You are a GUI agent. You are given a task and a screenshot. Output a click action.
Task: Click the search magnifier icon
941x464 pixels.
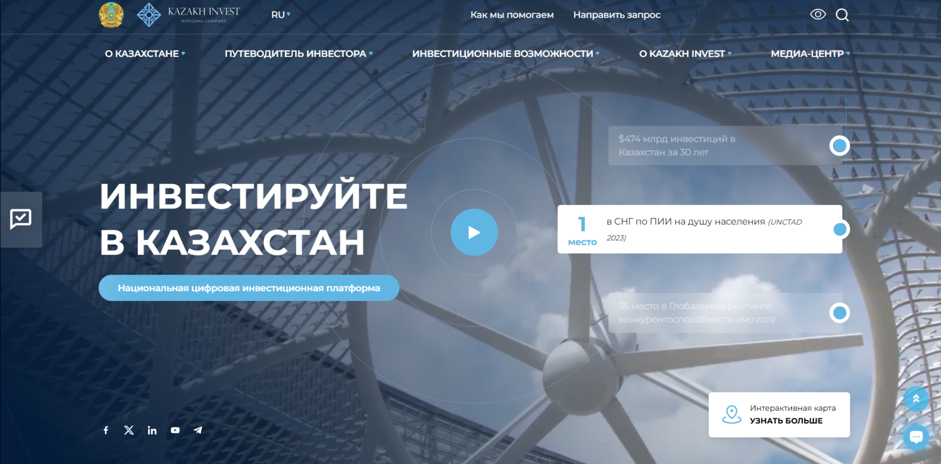point(842,15)
